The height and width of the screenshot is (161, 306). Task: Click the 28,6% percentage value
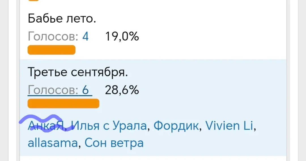pos(122,90)
